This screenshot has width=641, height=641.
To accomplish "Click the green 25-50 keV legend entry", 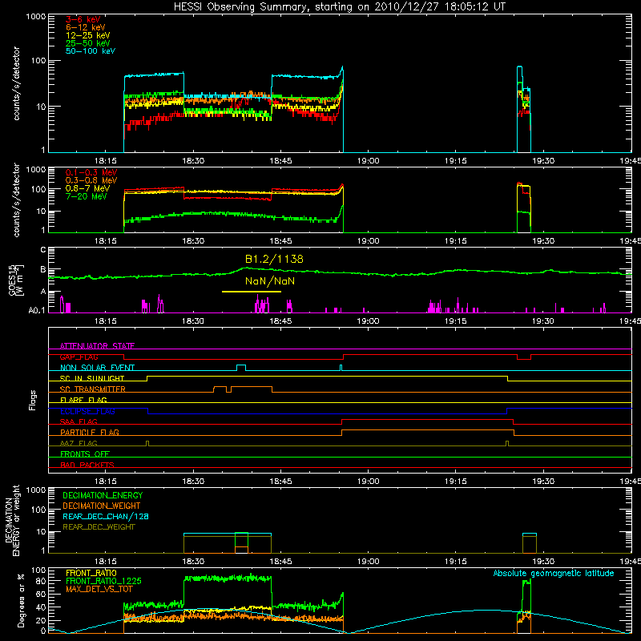I will (x=87, y=43).
